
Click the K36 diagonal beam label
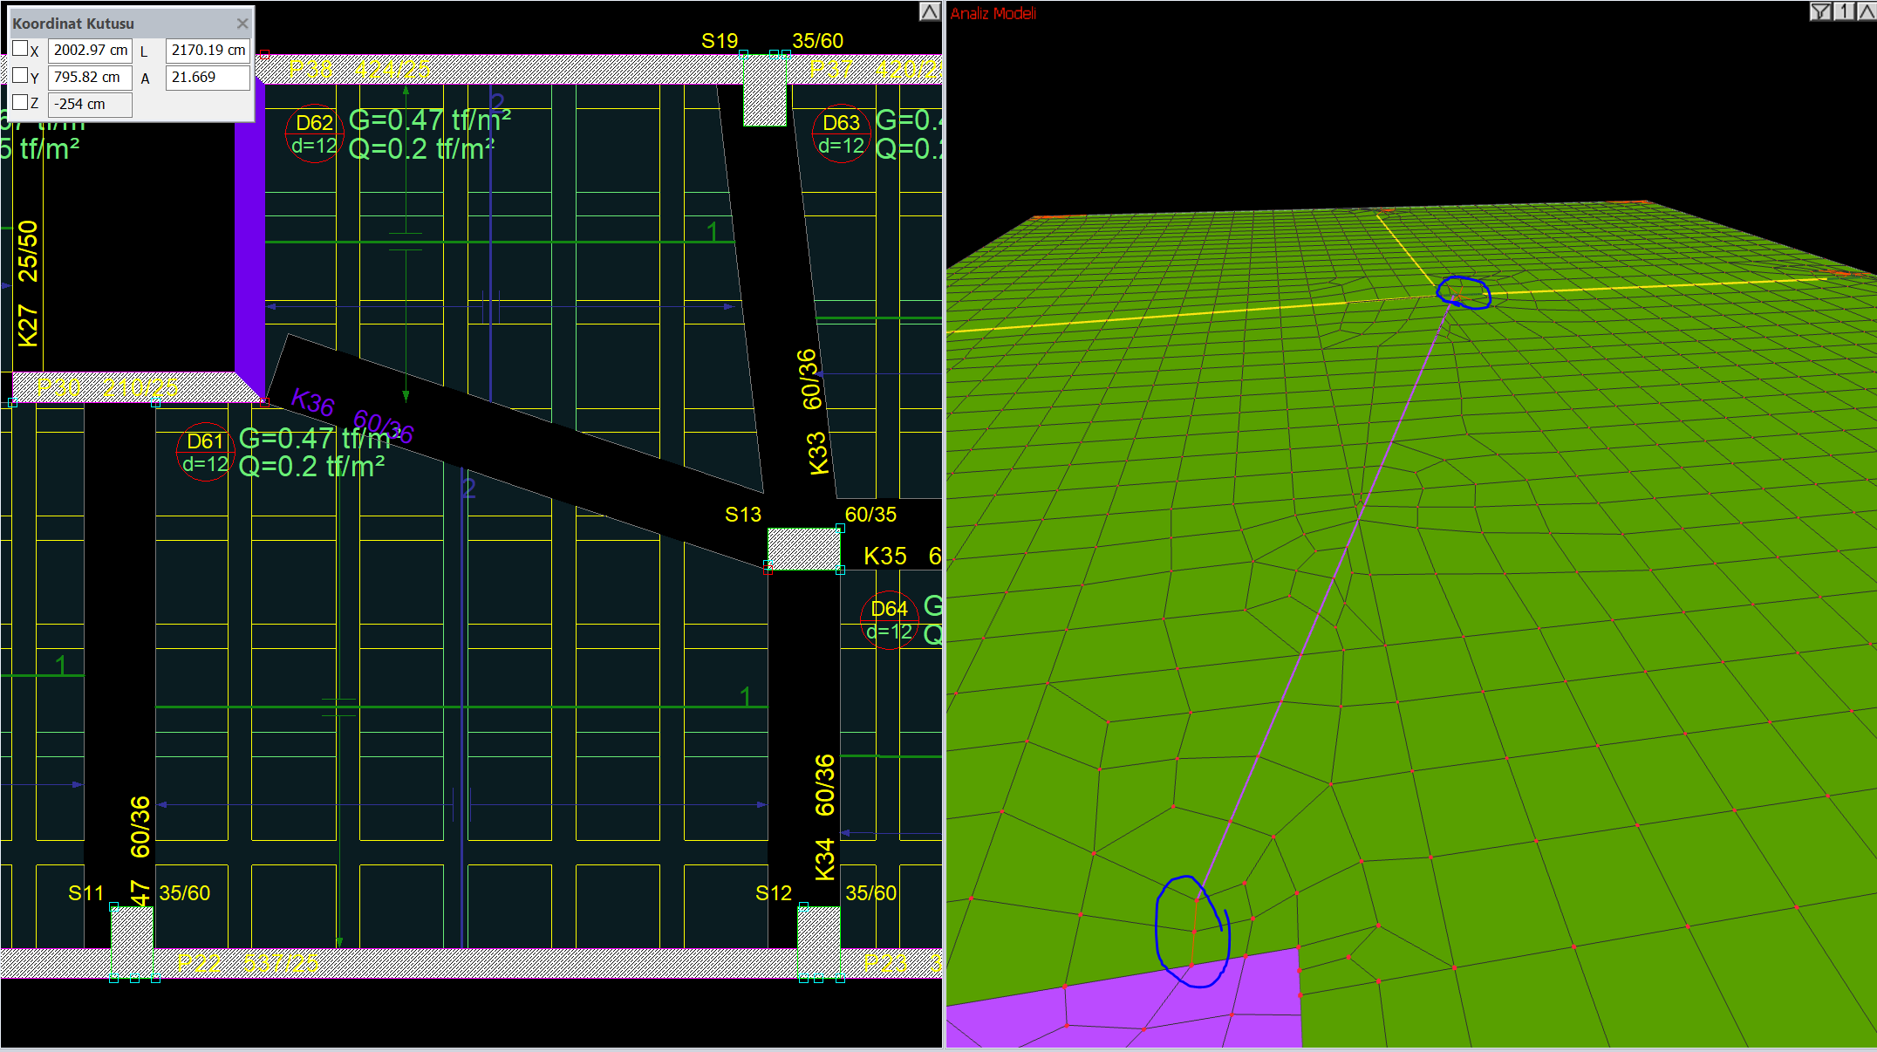tap(312, 402)
